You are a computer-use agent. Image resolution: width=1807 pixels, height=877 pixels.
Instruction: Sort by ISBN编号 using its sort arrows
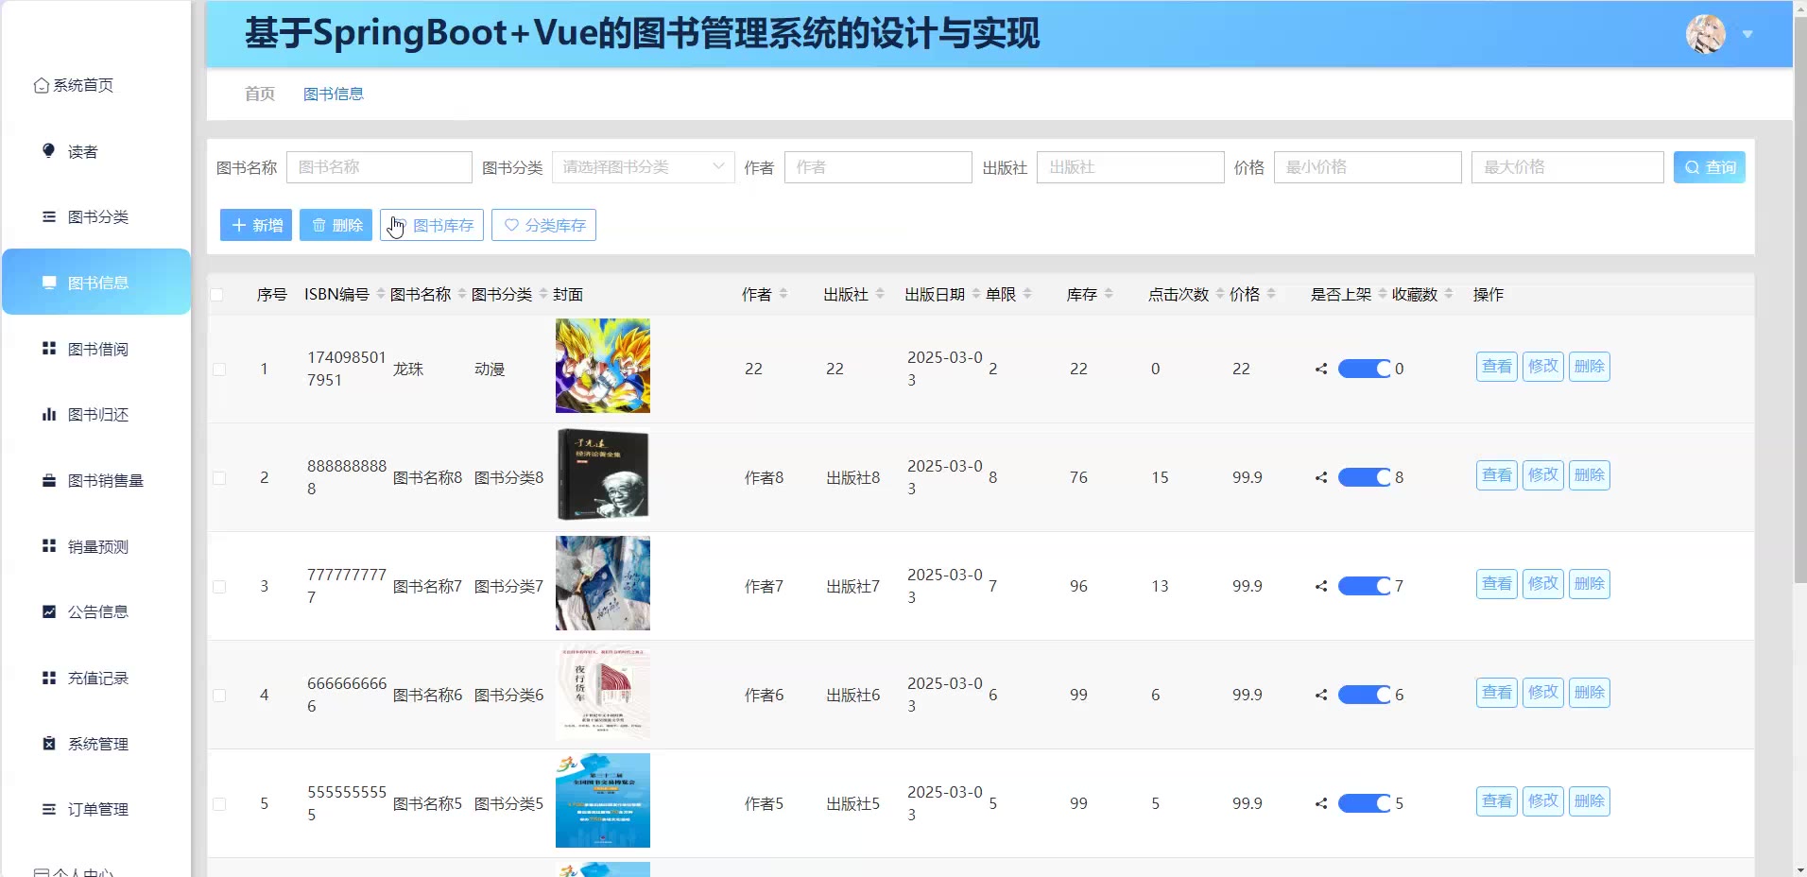[381, 294]
